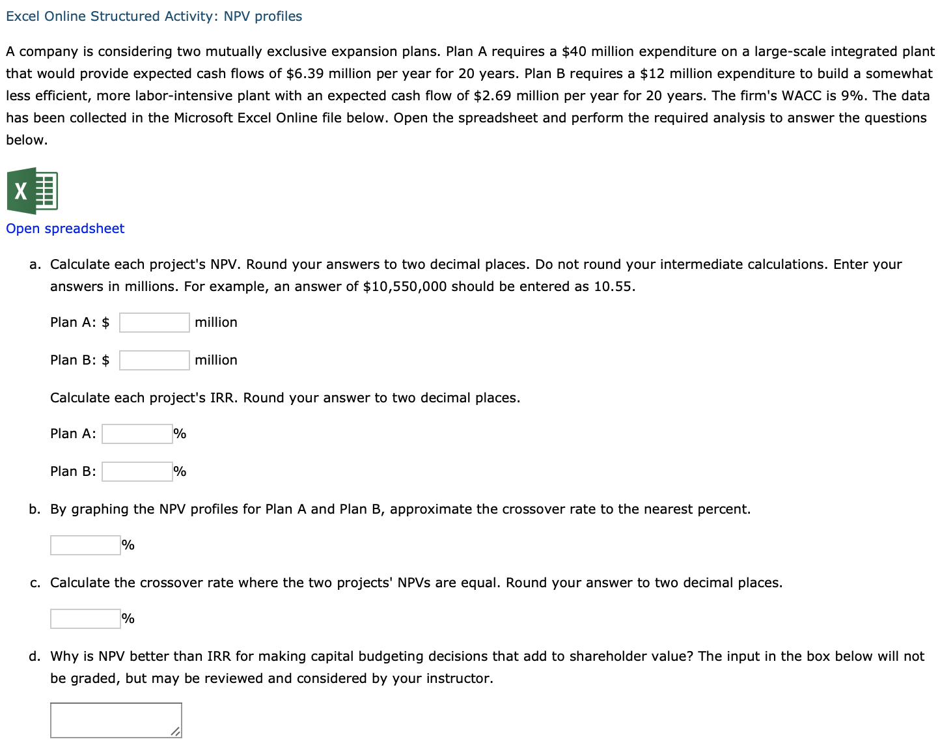Select the Plan A IRR percentage field
Image resolution: width=940 pixels, height=750 pixels.
coord(137,434)
